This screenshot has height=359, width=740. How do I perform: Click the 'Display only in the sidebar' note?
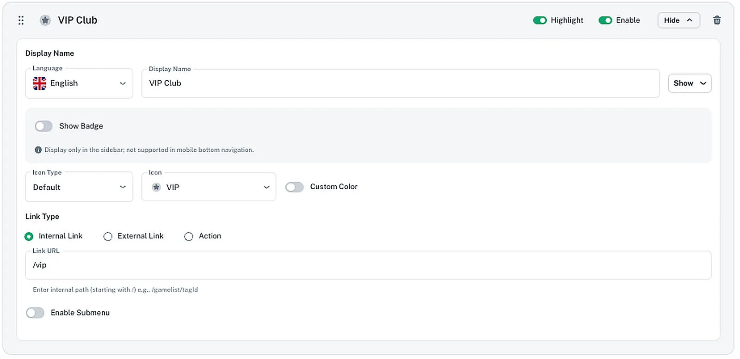[149, 150]
